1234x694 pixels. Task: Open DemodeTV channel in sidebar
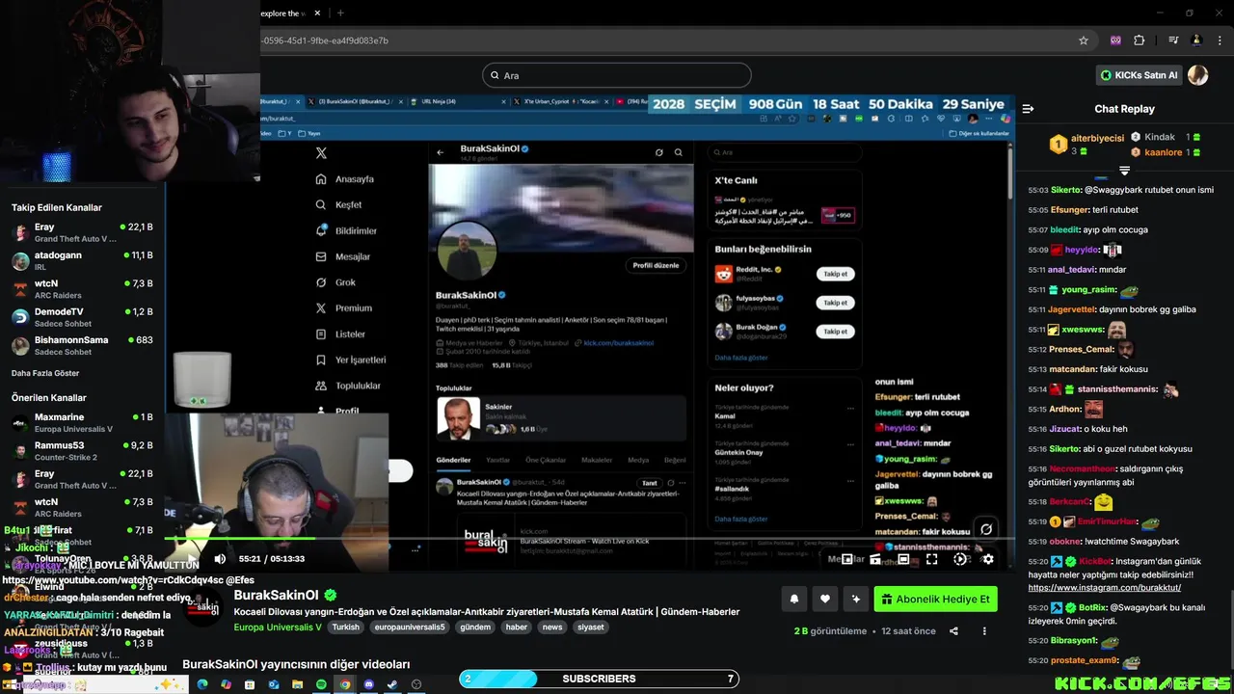click(82, 317)
